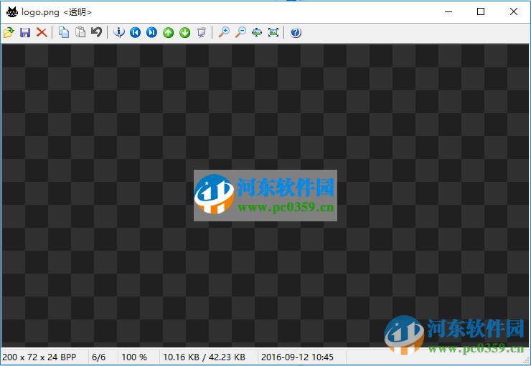Screen dimensions: 531x366
Task: Minimize the logo.png window
Action: pos(448,12)
